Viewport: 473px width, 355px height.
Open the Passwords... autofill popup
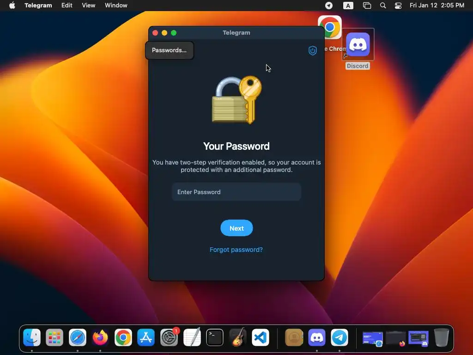click(169, 50)
